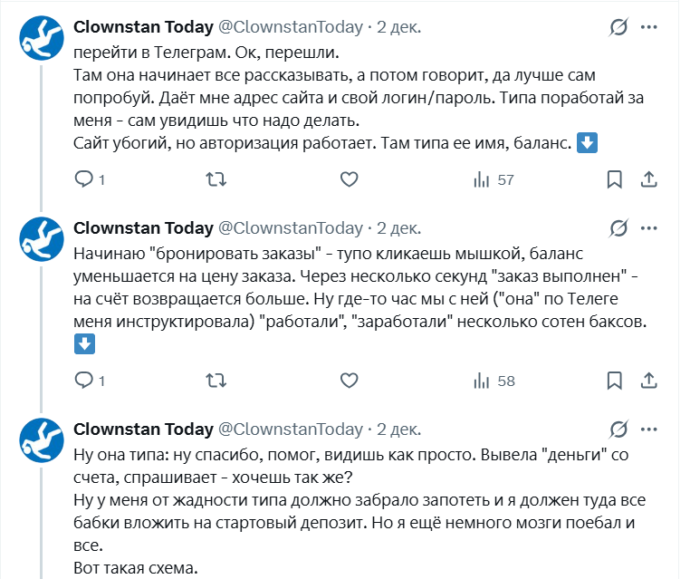This screenshot has height=579, width=690.
Task: Open the "2 дек." timestamp on first tweet
Action: 398,27
